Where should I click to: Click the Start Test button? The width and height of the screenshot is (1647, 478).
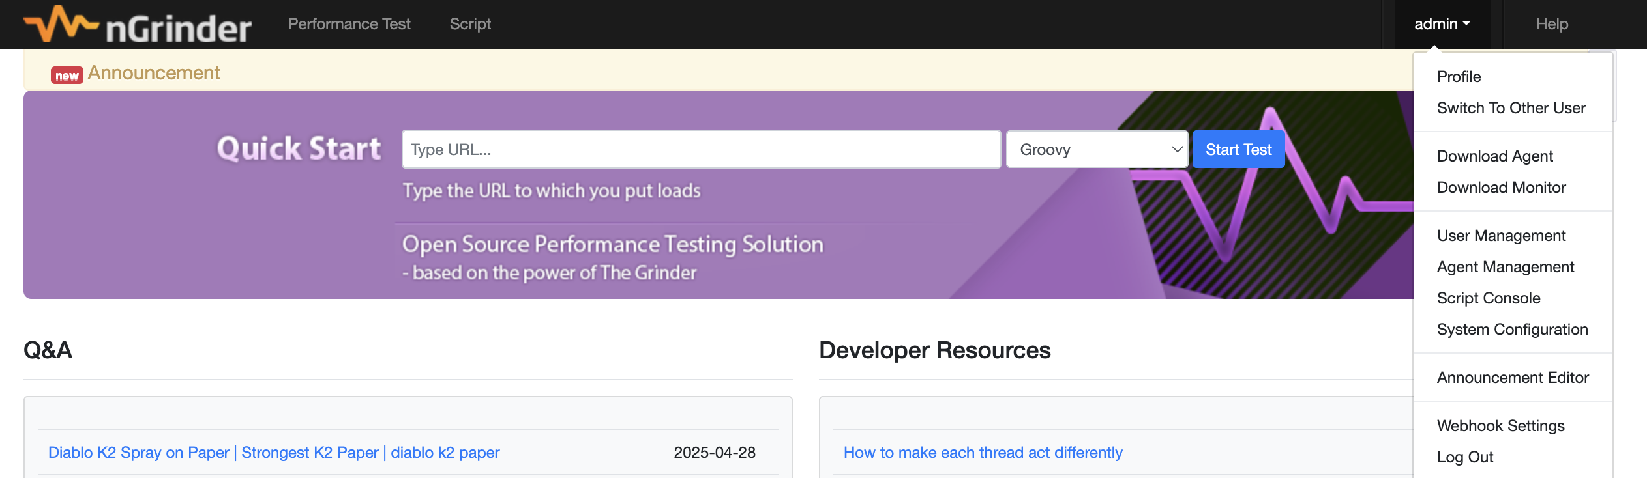coord(1238,149)
